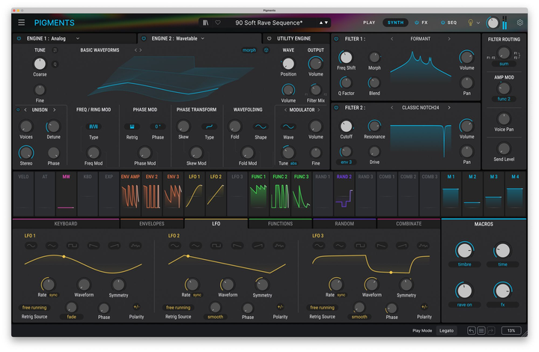This screenshot has height=352, width=539.
Task: Select next Modulator mode arrow
Action: (x=319, y=110)
